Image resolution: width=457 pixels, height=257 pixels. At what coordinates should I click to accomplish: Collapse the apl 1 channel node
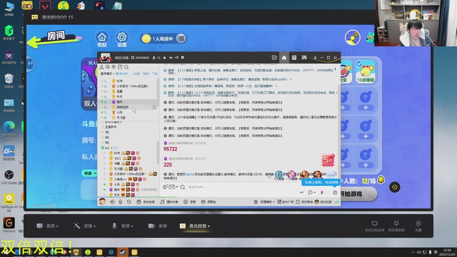[x=103, y=148]
